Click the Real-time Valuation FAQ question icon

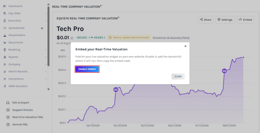pyautogui.click(x=8, y=117)
